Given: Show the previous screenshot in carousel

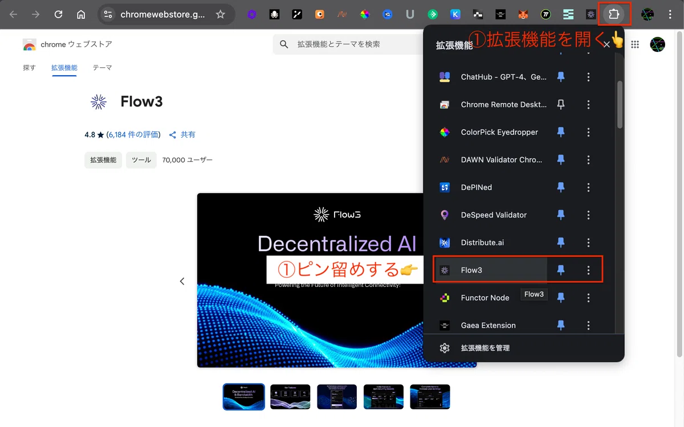Looking at the screenshot, I should (182, 281).
